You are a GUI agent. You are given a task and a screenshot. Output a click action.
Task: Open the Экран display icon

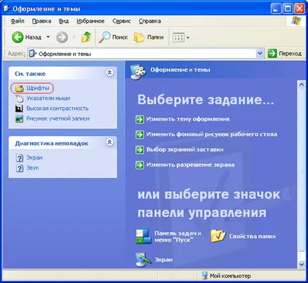[x=143, y=260]
